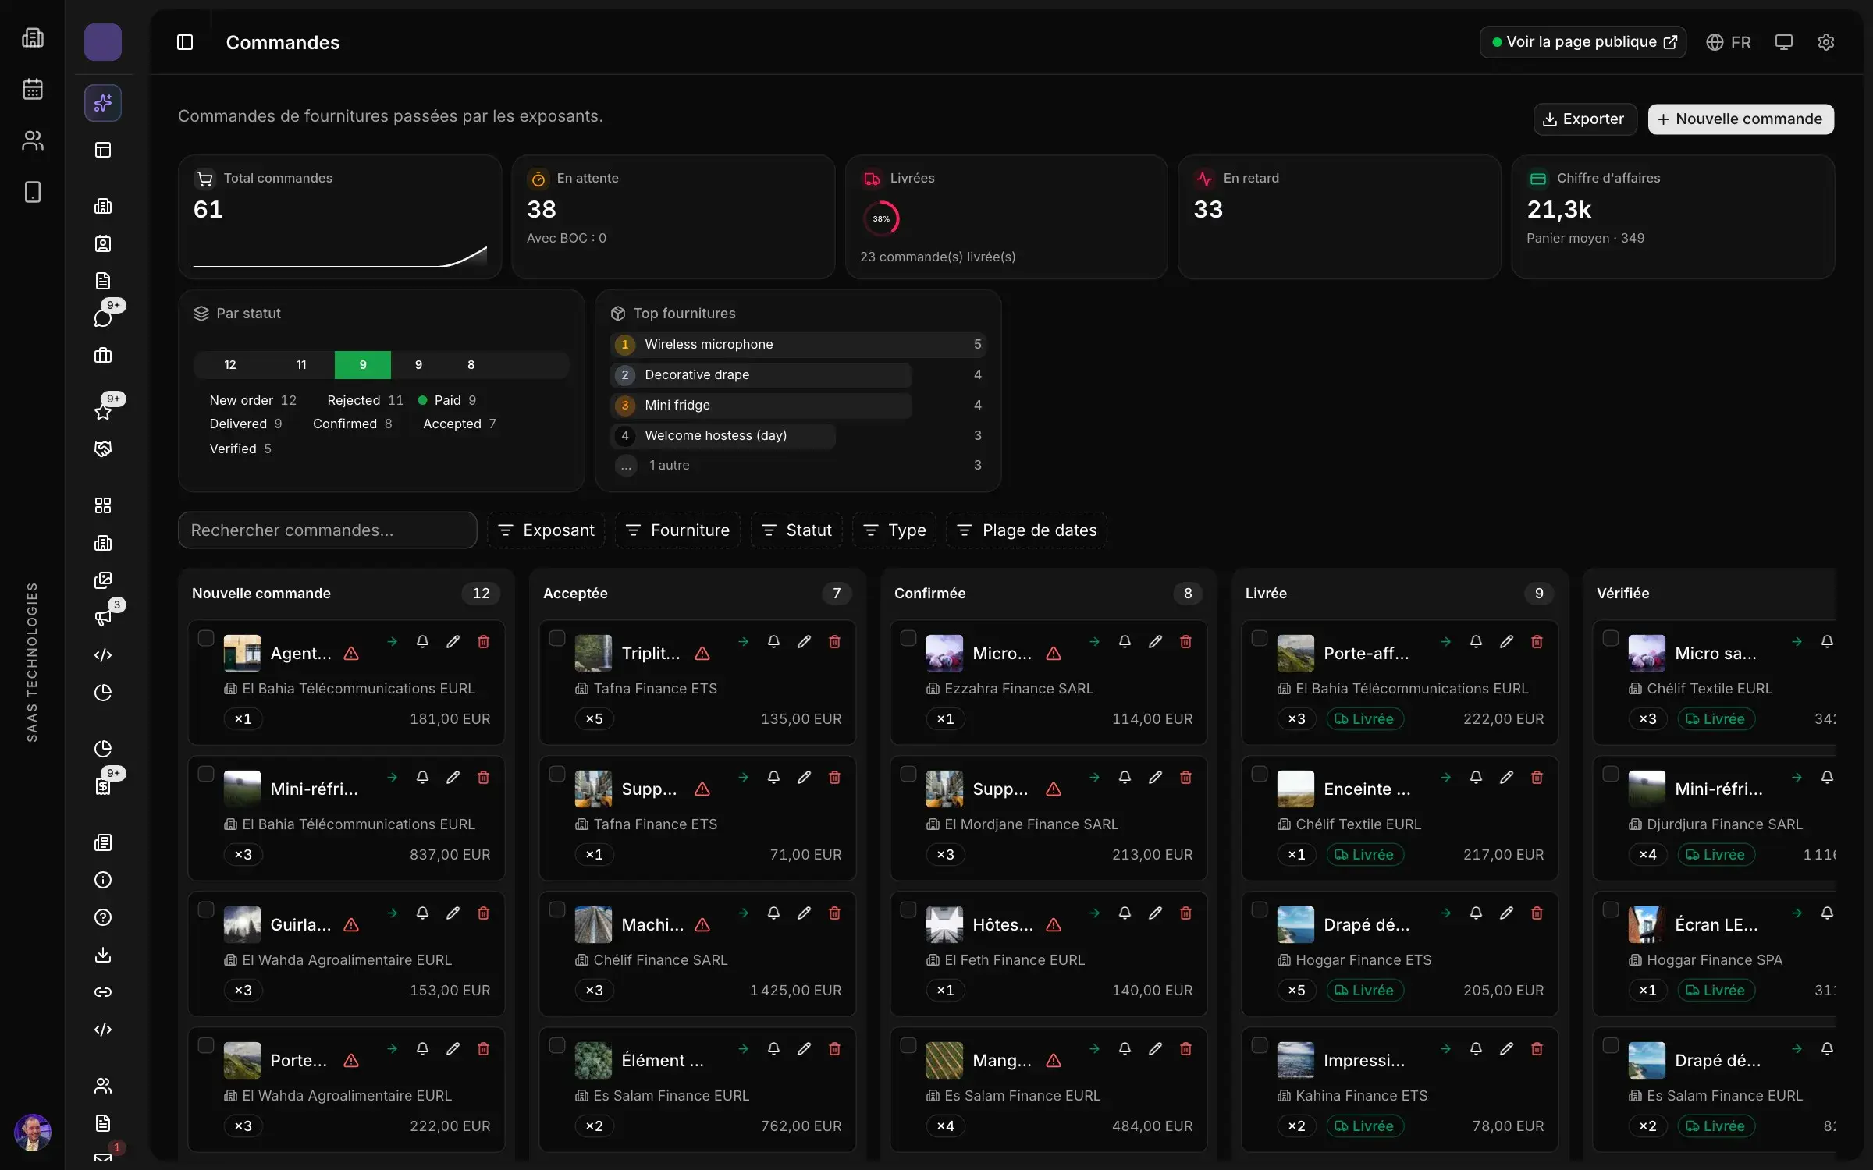Focus the Rechercher commandes search field
Screen dimensions: 1873x1170
point(327,530)
